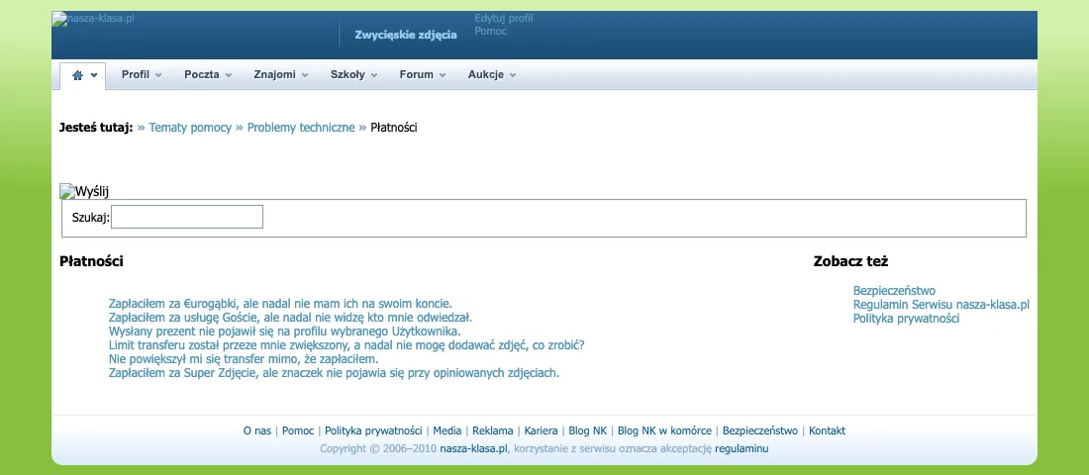Click Reklama footer link
The height and width of the screenshot is (475, 1089).
tap(492, 430)
